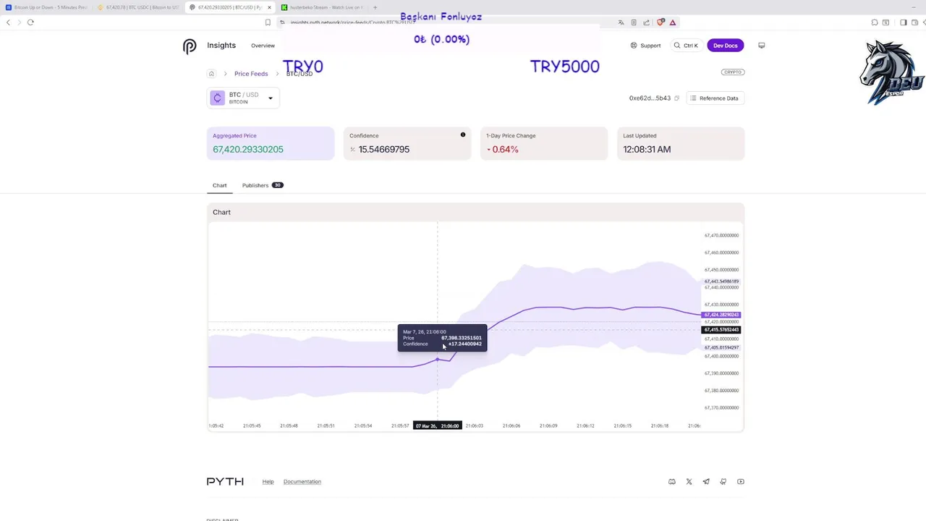Click the CRYPTO asset class badge
This screenshot has width=926, height=521.
(733, 72)
